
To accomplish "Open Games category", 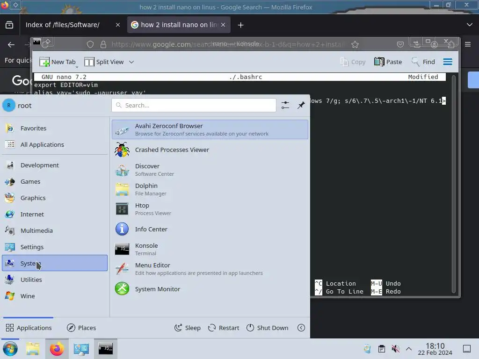I will click(x=55, y=182).
